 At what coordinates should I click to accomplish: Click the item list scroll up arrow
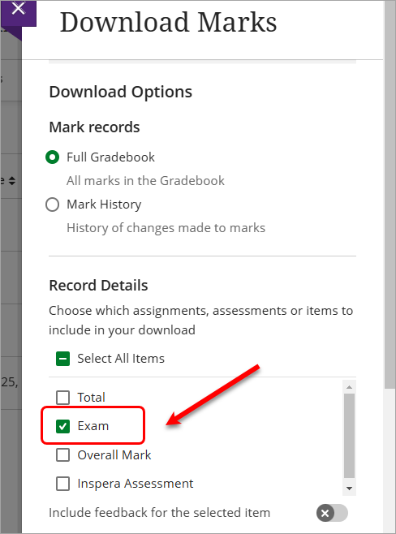point(349,387)
